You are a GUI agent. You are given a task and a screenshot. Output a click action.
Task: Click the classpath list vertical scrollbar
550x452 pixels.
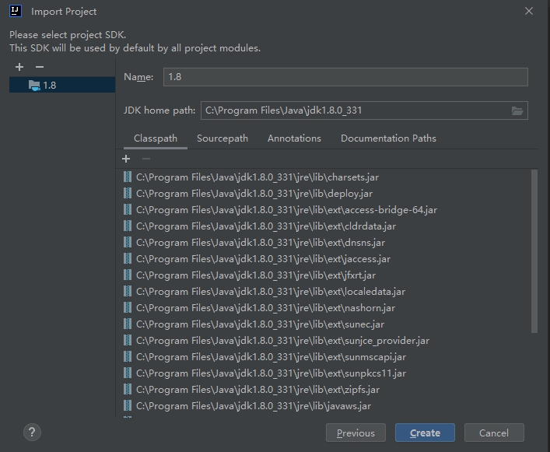pos(534,249)
